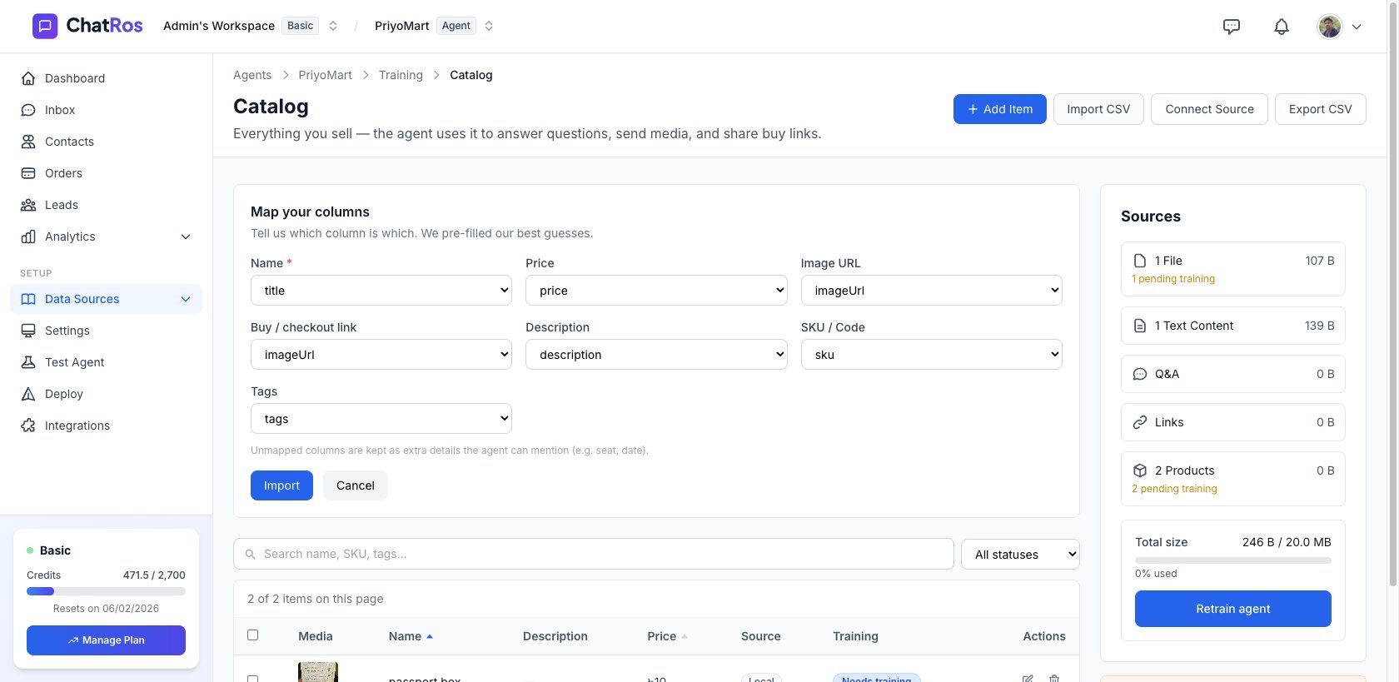Open the 2 Products source card
The image size is (1399, 682).
(1233, 479)
